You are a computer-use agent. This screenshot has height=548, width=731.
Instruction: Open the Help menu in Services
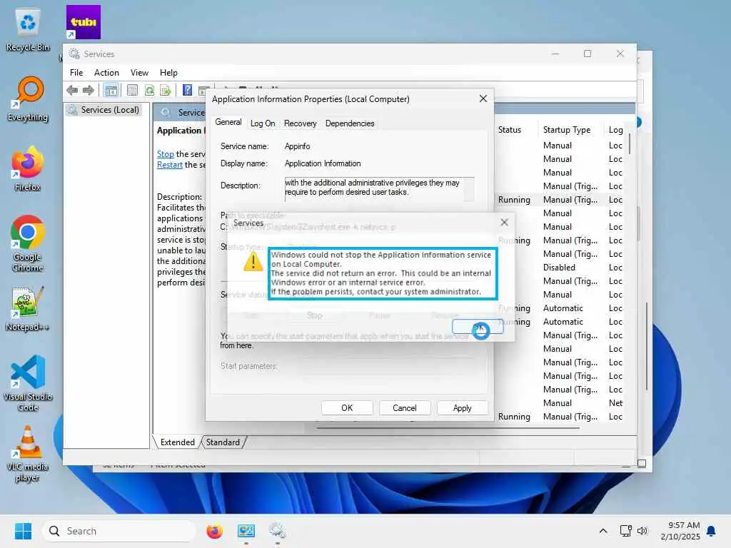[168, 73]
